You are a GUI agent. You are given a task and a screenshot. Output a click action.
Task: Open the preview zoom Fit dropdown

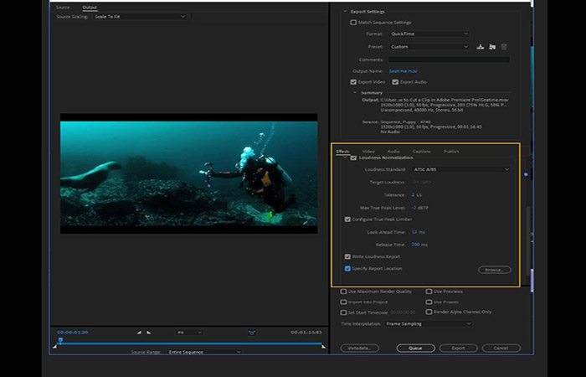click(x=189, y=332)
